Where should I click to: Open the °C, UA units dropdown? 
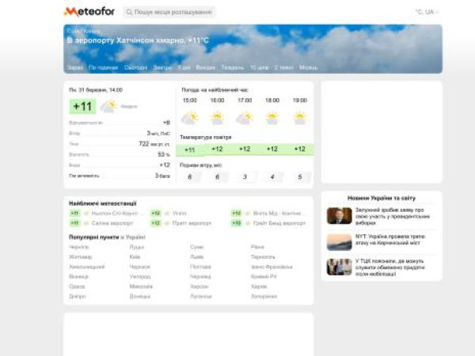click(x=427, y=12)
